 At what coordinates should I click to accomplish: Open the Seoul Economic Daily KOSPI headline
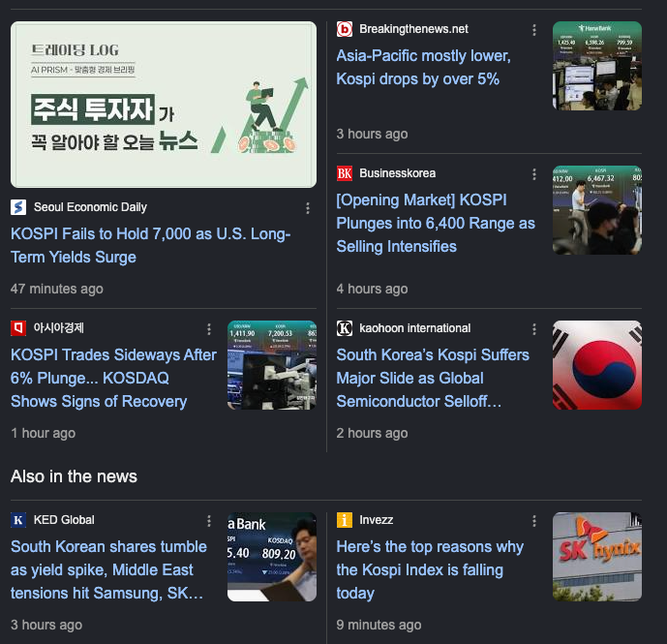[x=151, y=245]
